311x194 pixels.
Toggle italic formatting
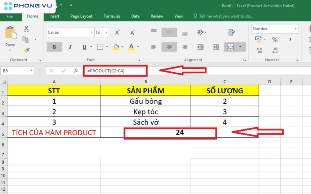click(x=70, y=47)
